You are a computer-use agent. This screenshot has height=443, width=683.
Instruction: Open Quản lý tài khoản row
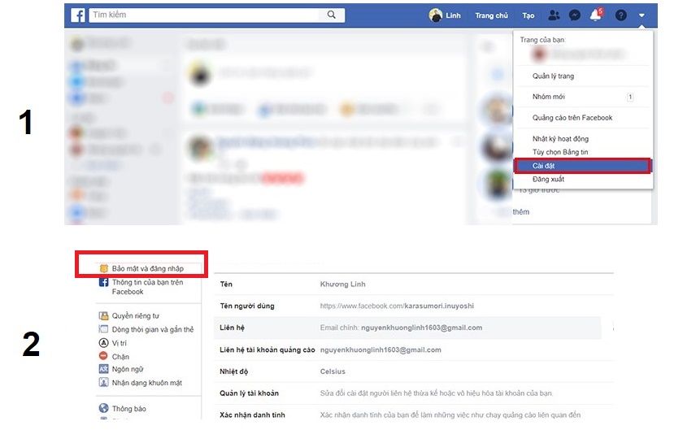coord(413,393)
